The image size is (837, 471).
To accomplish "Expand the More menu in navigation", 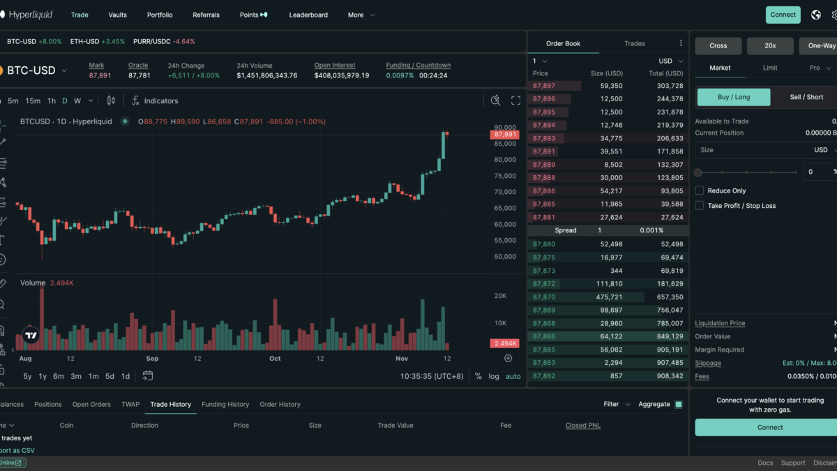I will pos(361,15).
